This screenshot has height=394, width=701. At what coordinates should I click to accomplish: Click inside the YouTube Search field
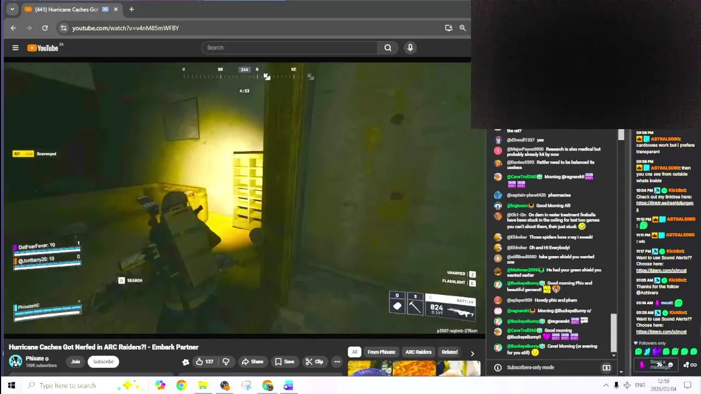pyautogui.click(x=289, y=48)
